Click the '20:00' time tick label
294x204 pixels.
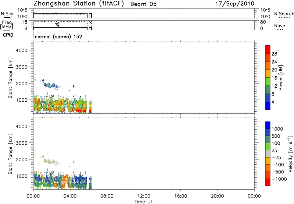pyautogui.click(x=218, y=196)
